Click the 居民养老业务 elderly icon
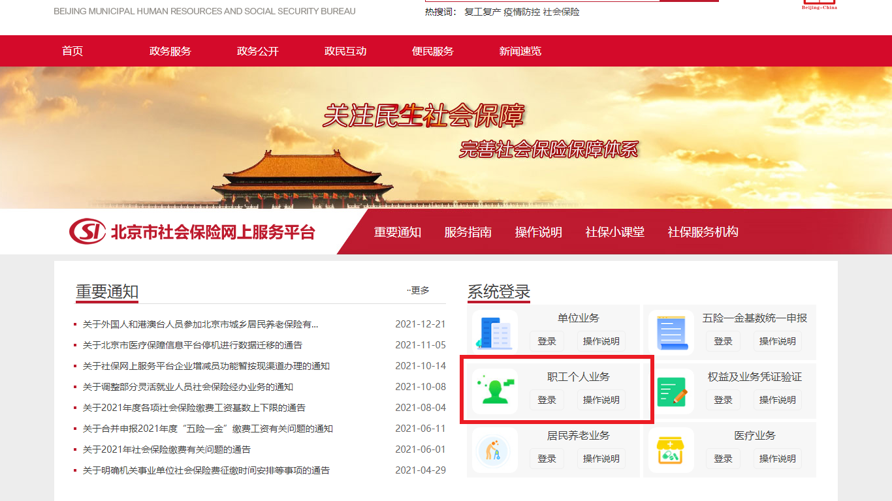Screen dimensions: 892x501 (495, 450)
